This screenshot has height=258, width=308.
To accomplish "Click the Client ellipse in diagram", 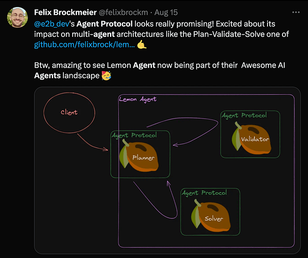I will coord(69,113).
